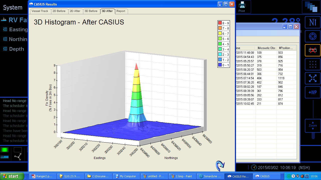Viewport: 321px width, 180px height.
Task: Open the Zoom up/down control
Action: [312, 126]
